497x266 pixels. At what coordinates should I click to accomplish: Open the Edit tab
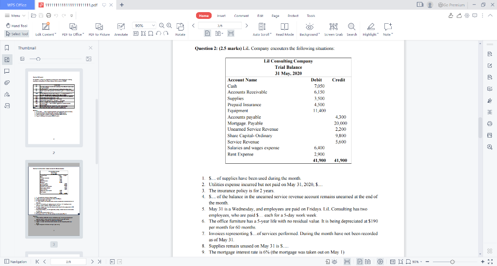click(x=260, y=16)
